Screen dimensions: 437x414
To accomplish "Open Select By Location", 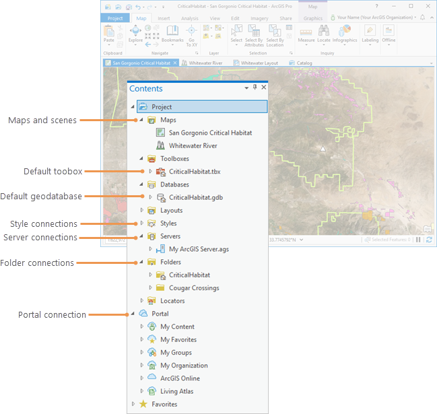I will [275, 36].
